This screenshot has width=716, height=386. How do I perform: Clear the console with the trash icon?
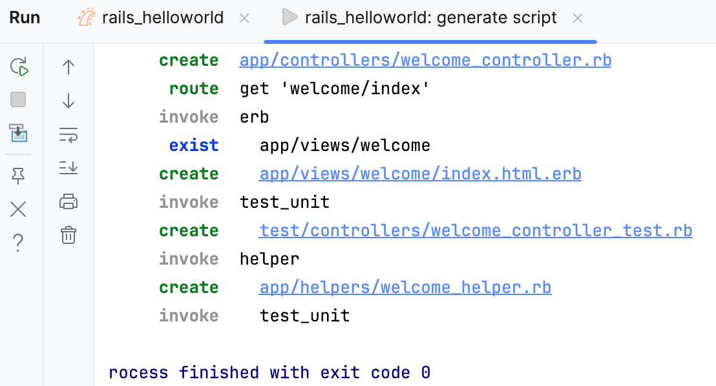click(68, 236)
